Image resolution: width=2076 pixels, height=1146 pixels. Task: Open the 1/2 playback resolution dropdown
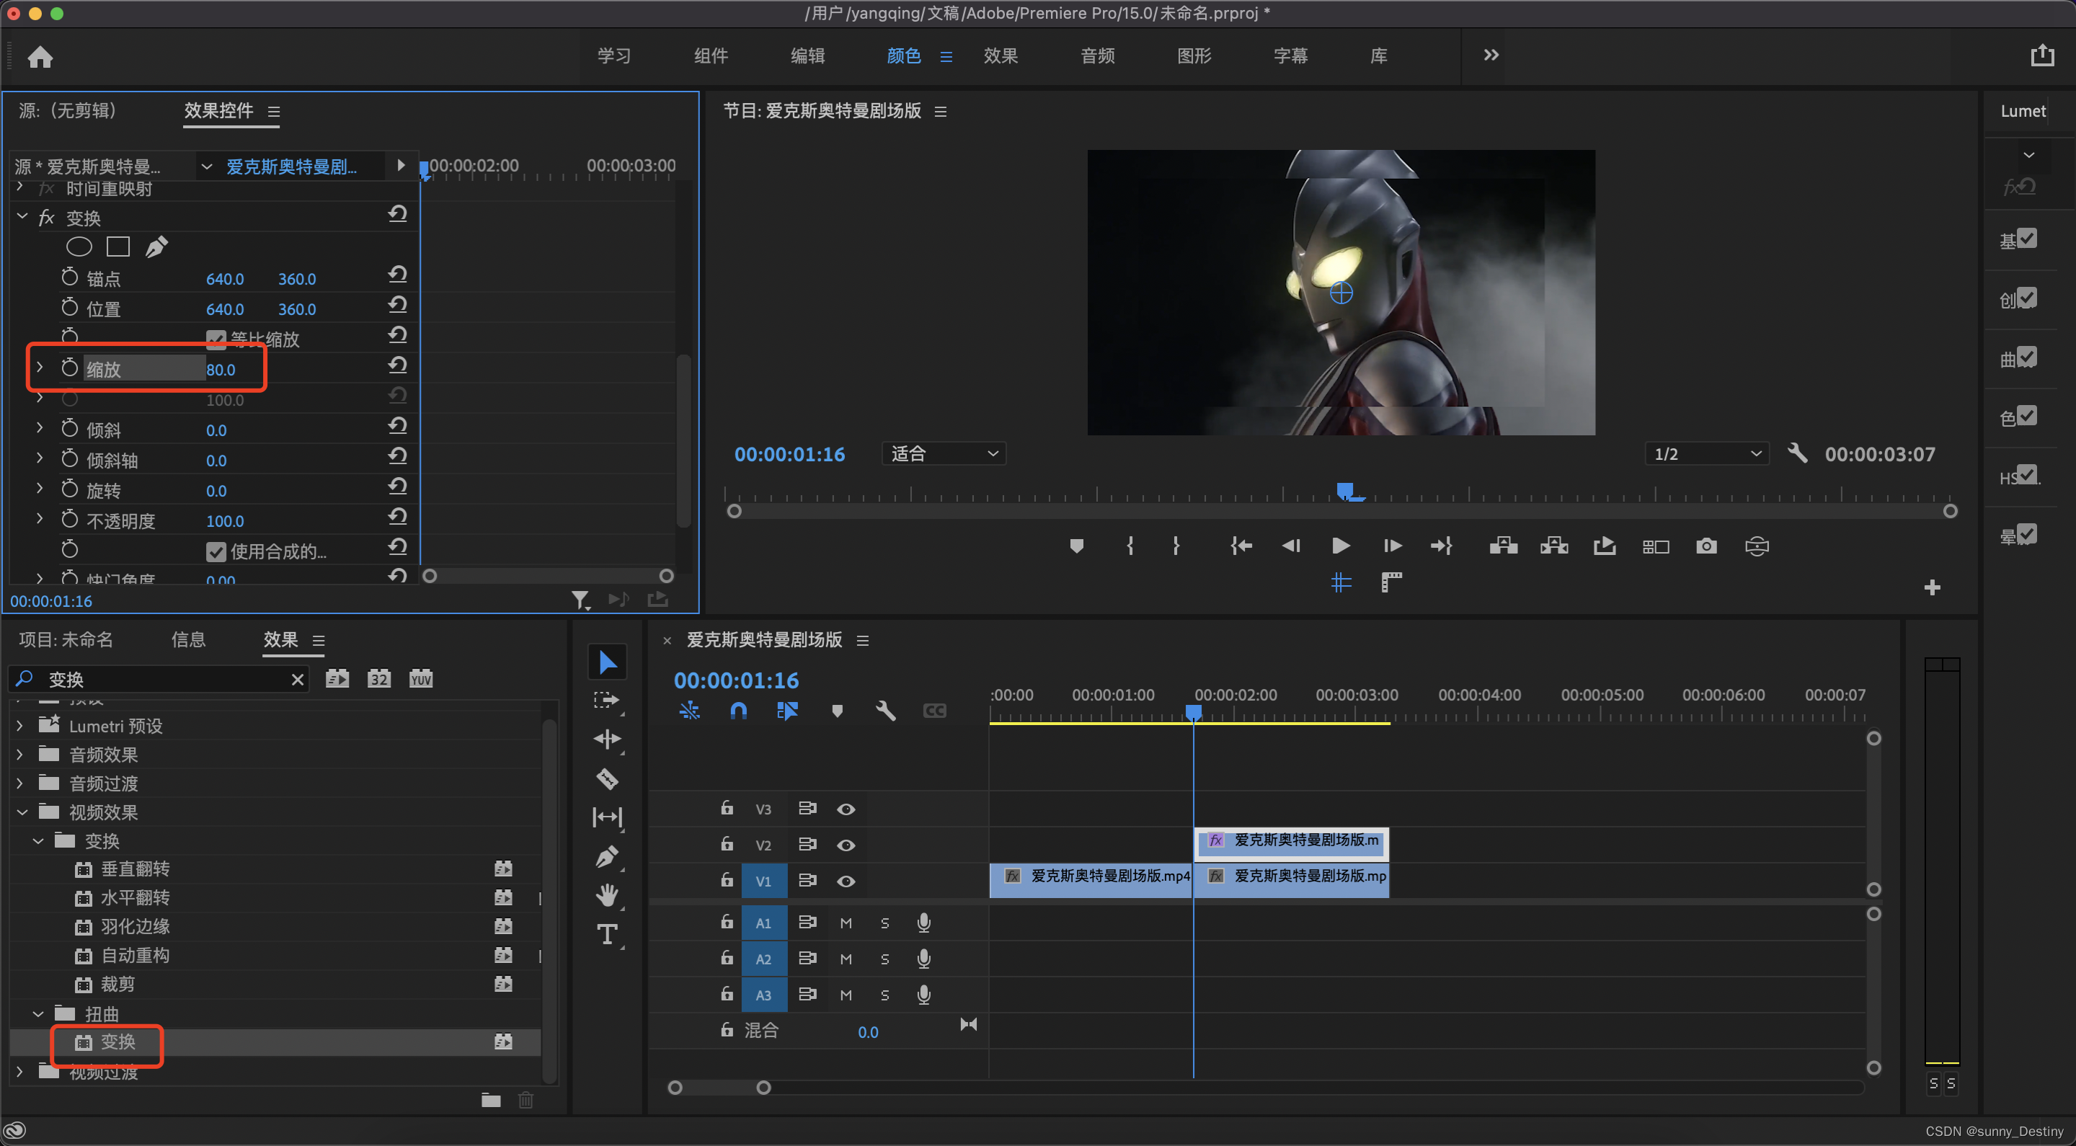click(1706, 454)
